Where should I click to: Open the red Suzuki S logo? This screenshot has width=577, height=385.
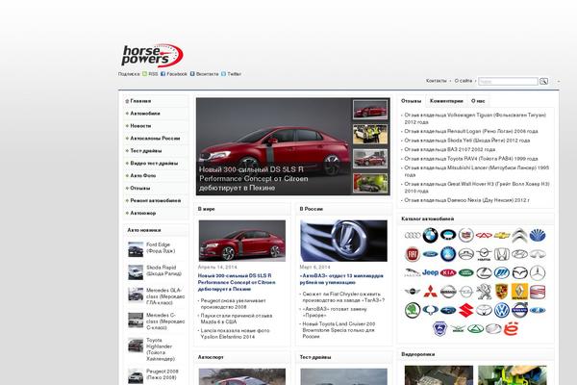coord(465,310)
